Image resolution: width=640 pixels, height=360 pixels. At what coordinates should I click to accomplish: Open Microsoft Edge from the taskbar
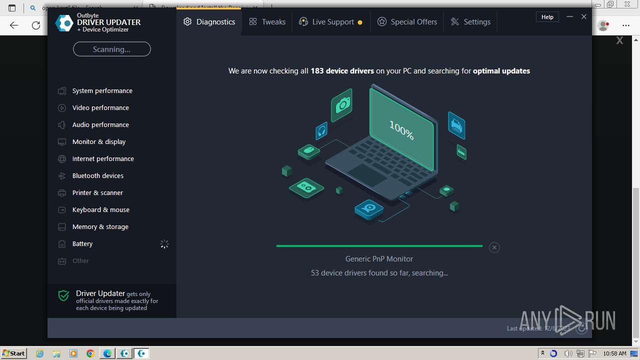click(107, 353)
